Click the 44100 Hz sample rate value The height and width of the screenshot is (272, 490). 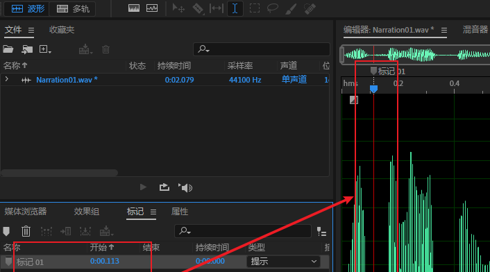pyautogui.click(x=245, y=80)
